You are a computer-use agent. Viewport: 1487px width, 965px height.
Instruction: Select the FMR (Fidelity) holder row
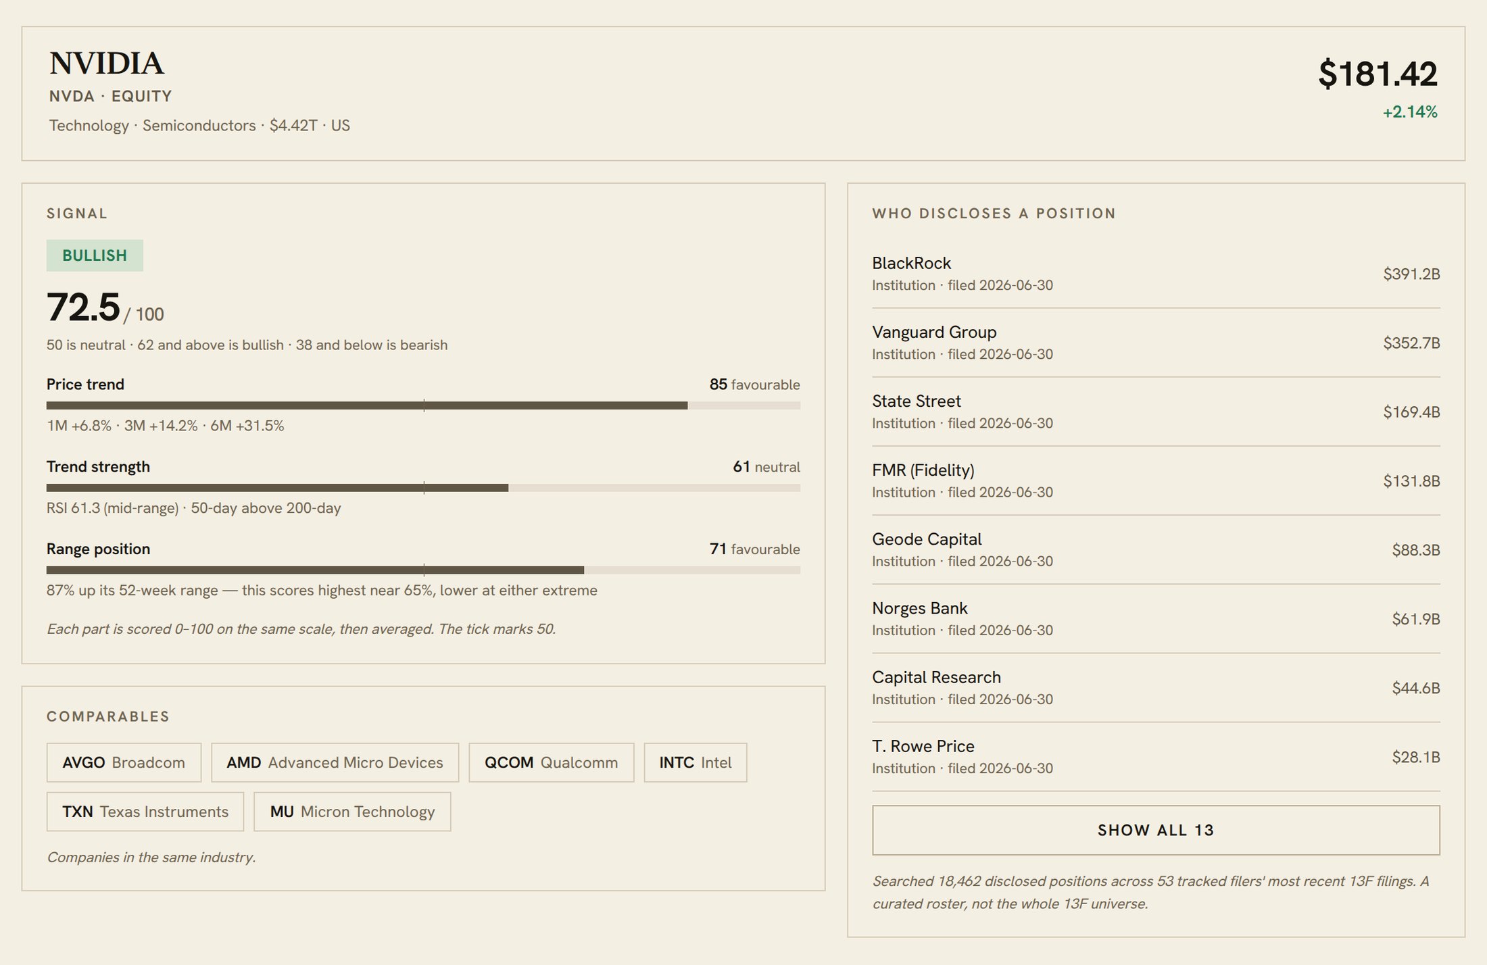[1156, 480]
